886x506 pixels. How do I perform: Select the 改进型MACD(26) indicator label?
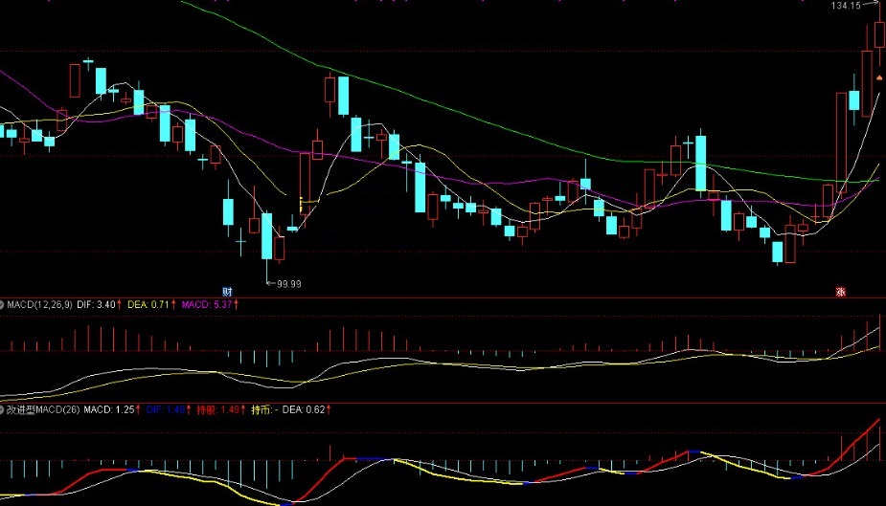click(x=43, y=409)
